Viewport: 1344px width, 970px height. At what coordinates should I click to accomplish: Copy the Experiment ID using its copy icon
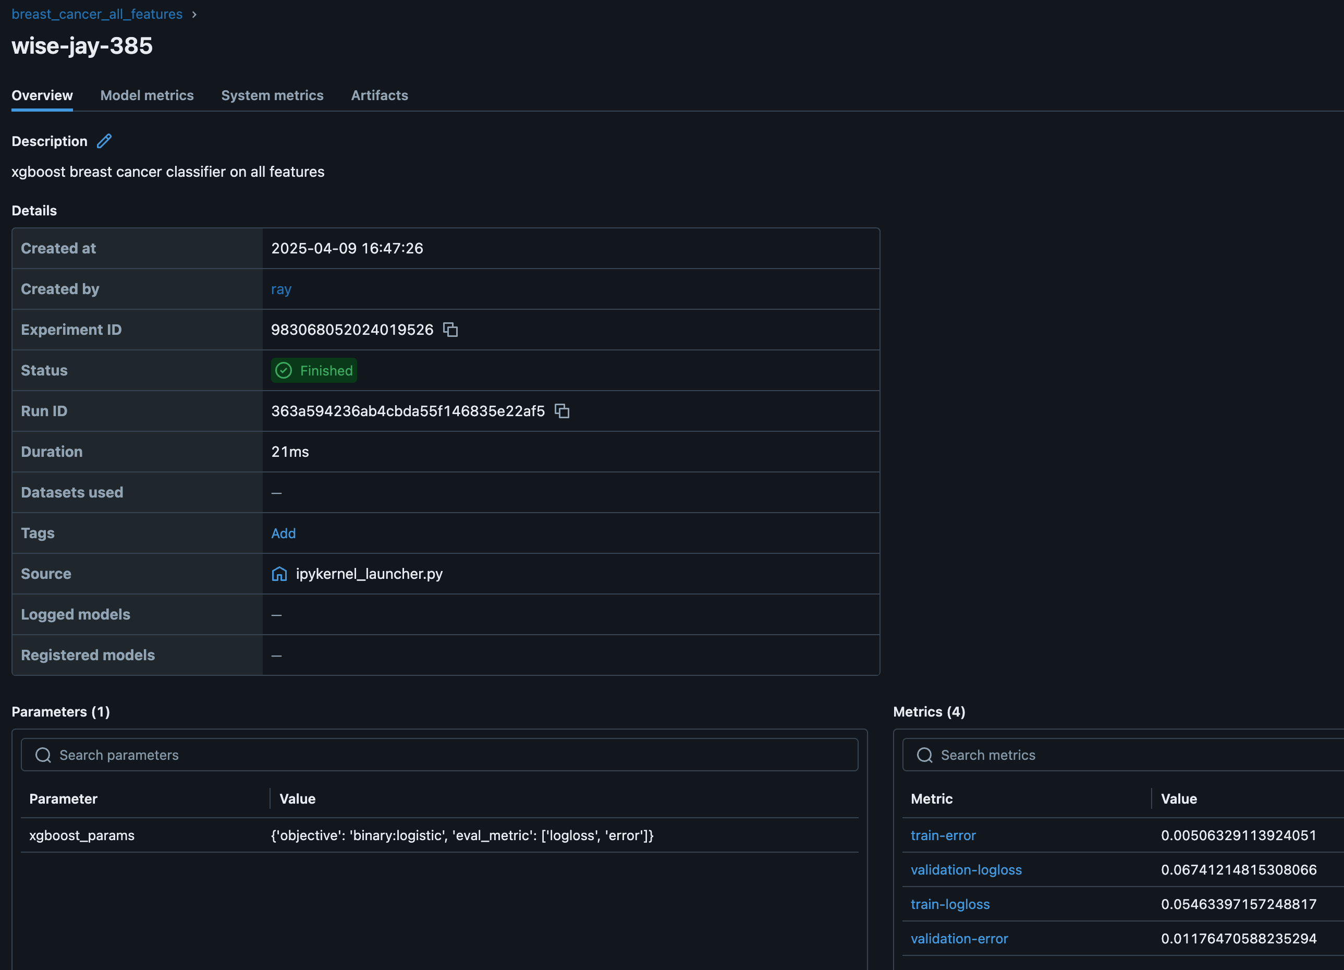pyautogui.click(x=450, y=330)
